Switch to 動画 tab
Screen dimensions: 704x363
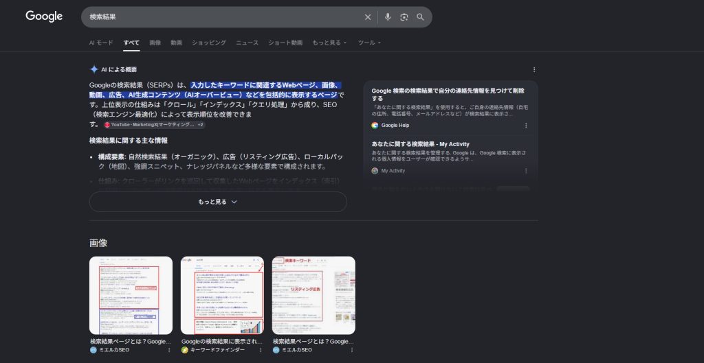(177, 43)
